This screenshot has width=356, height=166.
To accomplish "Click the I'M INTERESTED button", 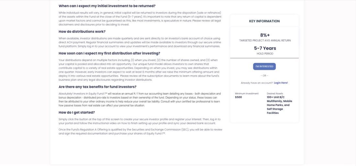I will click(264, 67).
